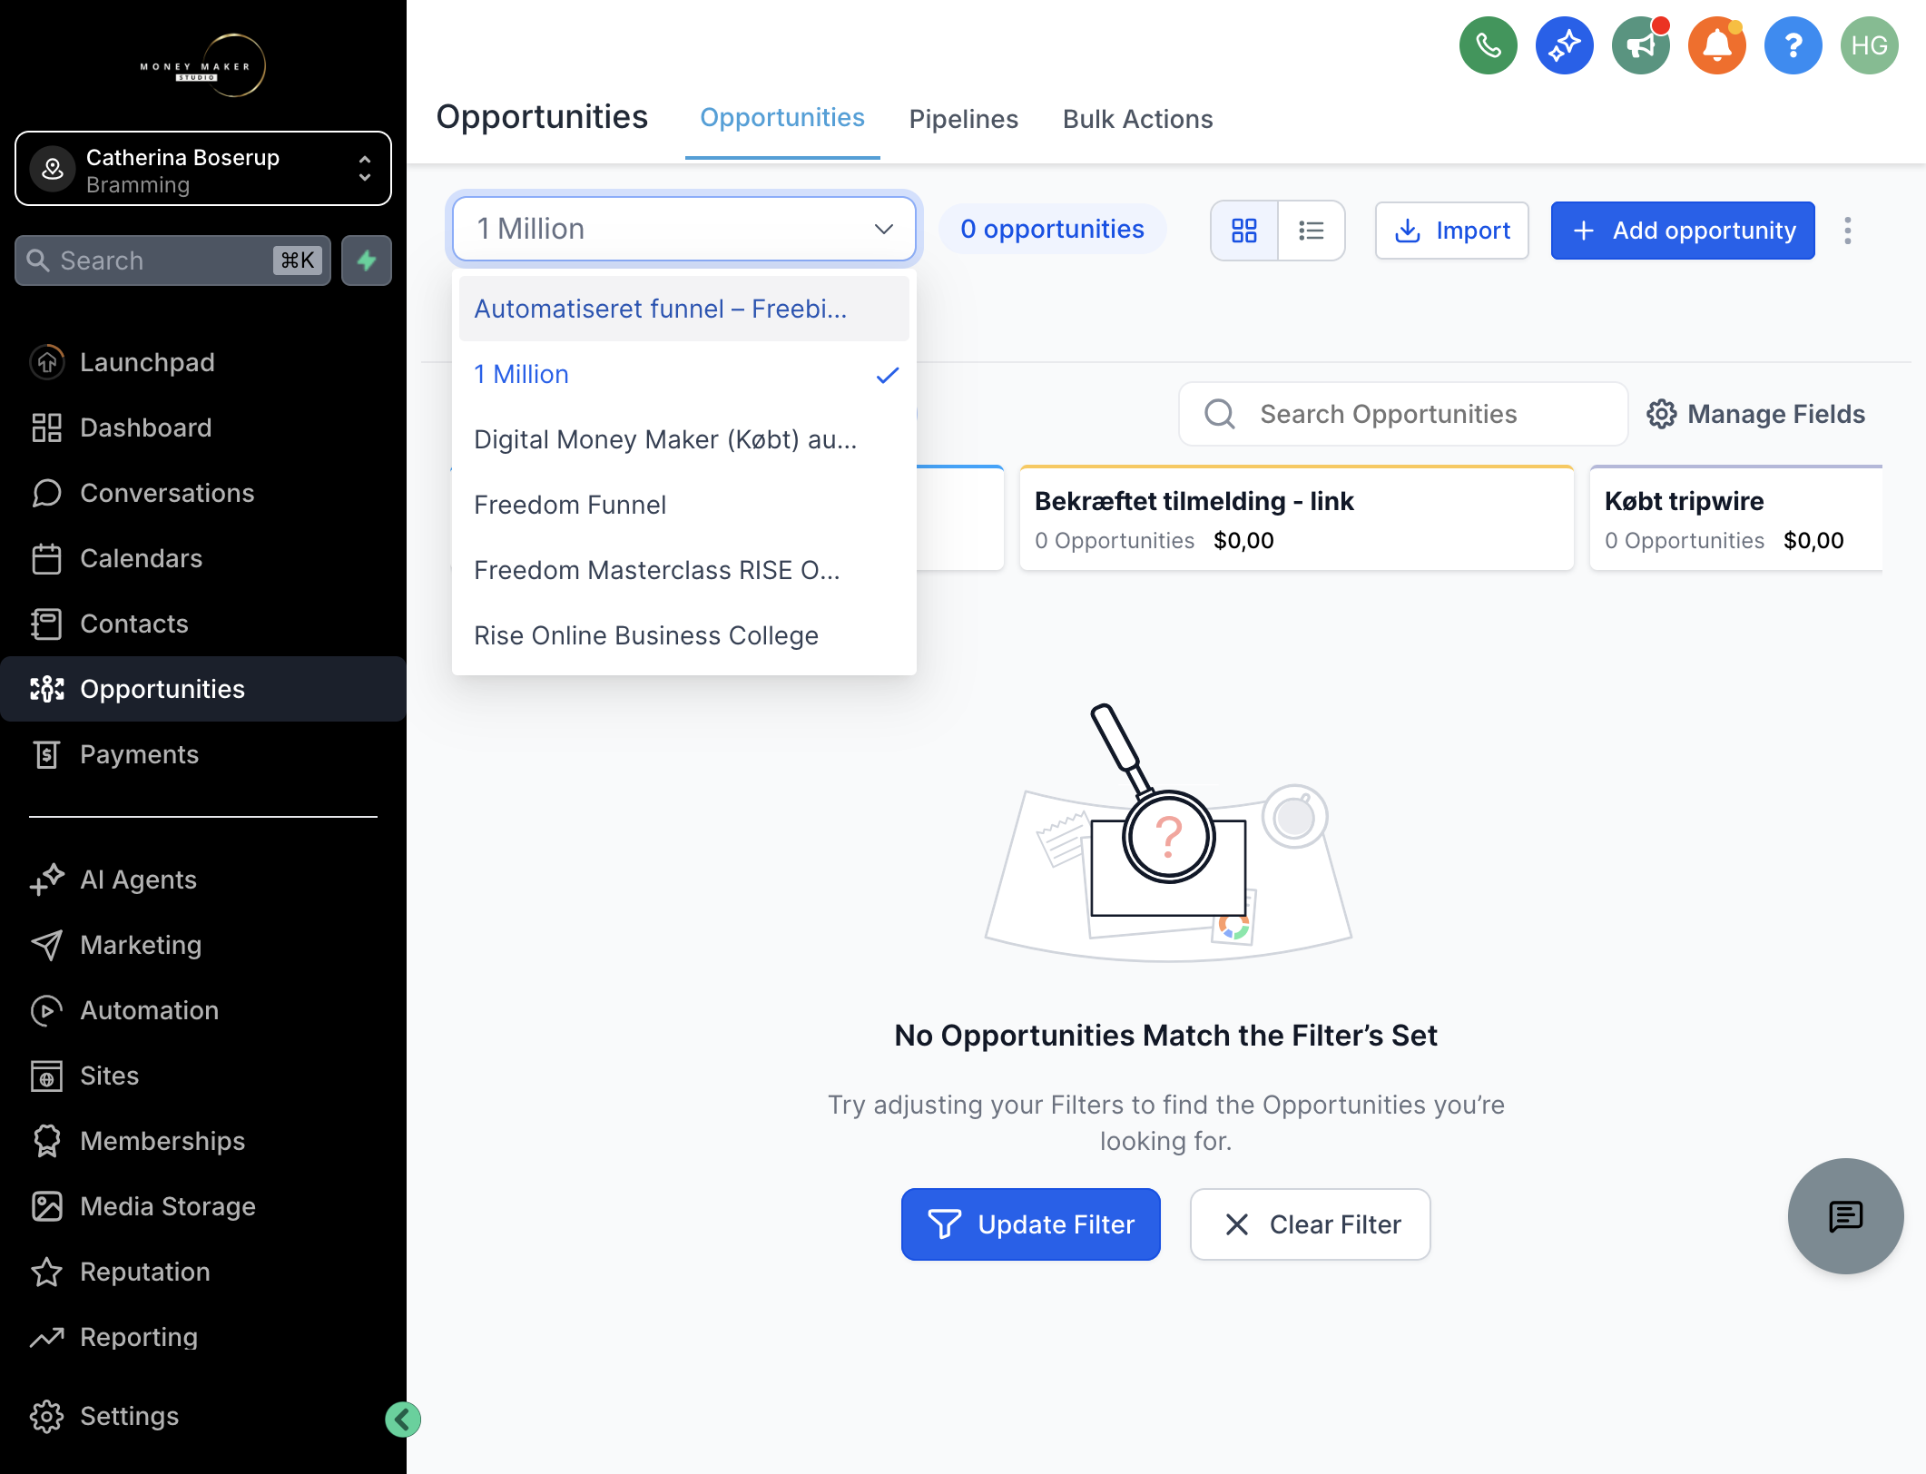Open the floating chat widget bubble

click(x=1845, y=1215)
